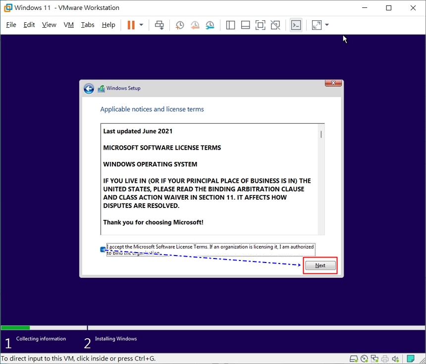
Task: Open the VMware message log notification icon
Action: click(411, 358)
